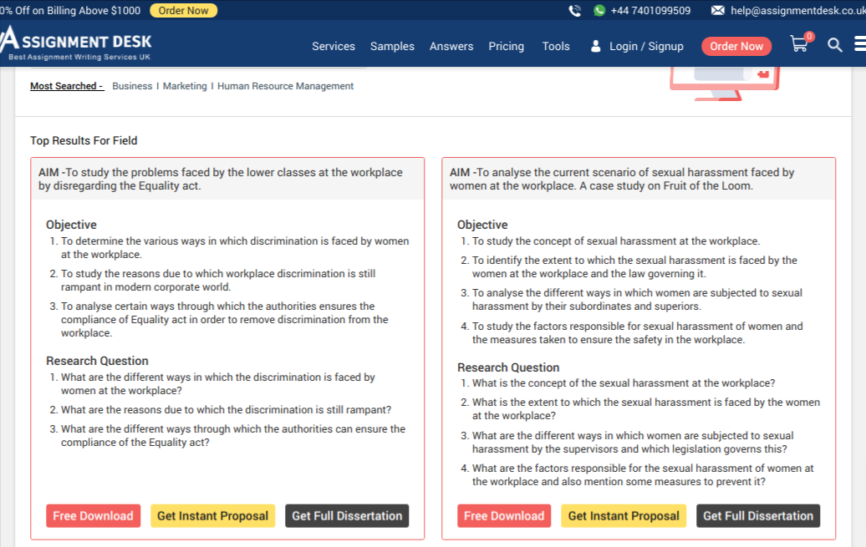Click the email envelope icon

coord(717,11)
